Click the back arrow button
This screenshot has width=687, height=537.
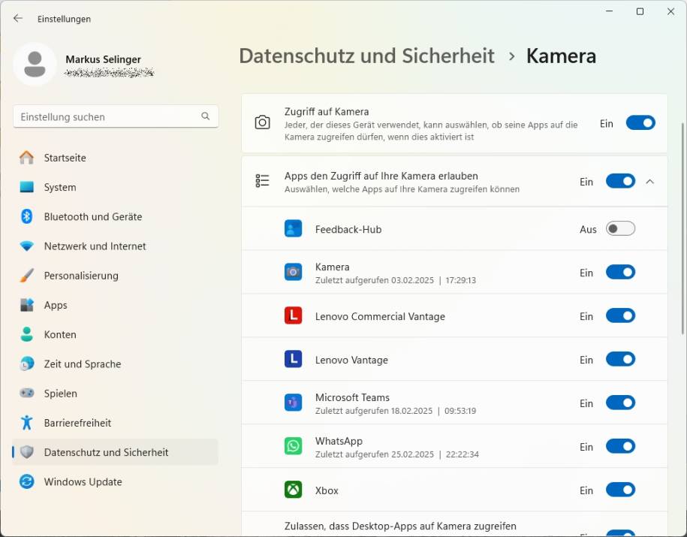point(17,18)
